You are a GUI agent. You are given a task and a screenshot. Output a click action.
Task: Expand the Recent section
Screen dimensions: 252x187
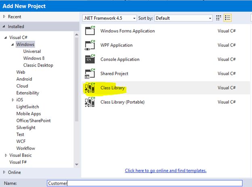pyautogui.click(x=4, y=17)
